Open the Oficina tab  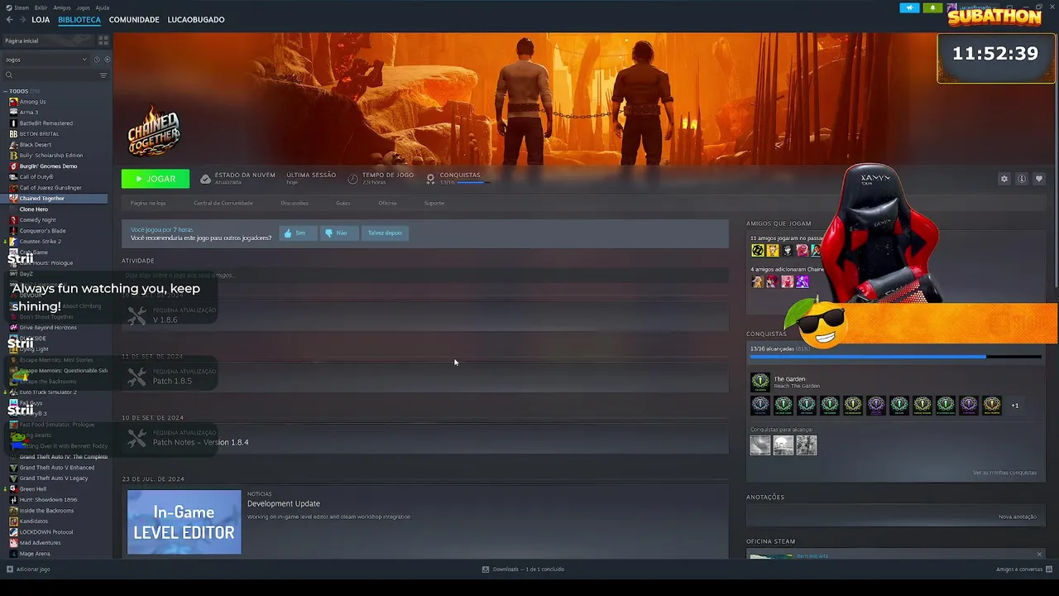387,203
